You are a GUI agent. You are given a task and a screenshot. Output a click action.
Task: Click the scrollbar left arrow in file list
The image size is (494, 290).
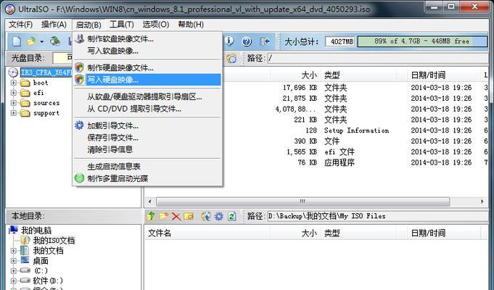tap(149, 202)
